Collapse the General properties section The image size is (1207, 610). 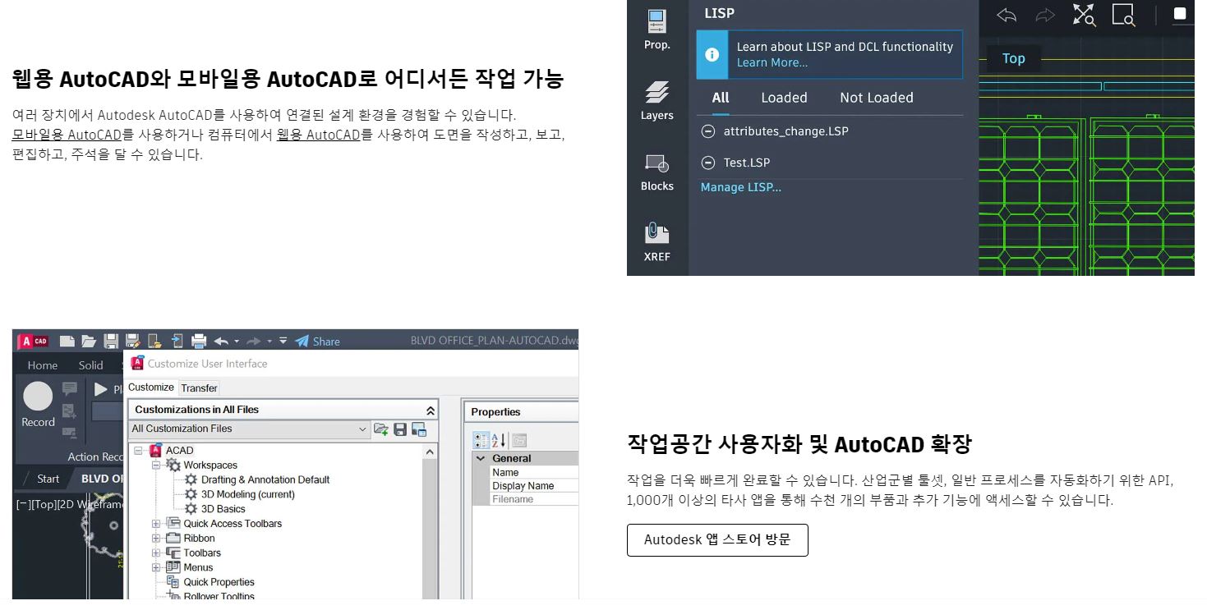(x=480, y=458)
